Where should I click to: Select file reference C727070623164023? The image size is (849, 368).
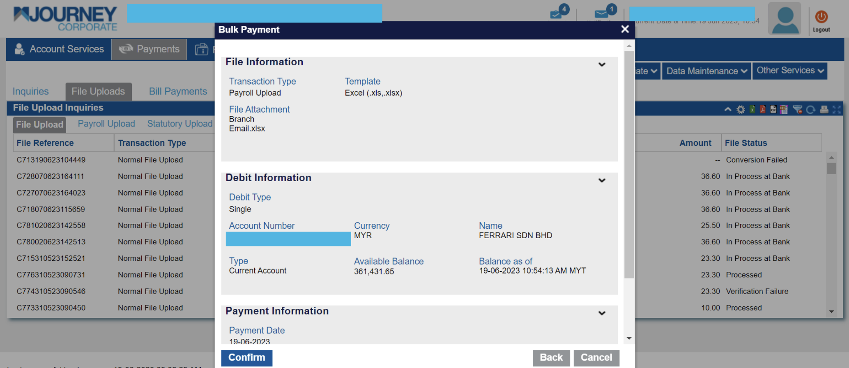[51, 193]
